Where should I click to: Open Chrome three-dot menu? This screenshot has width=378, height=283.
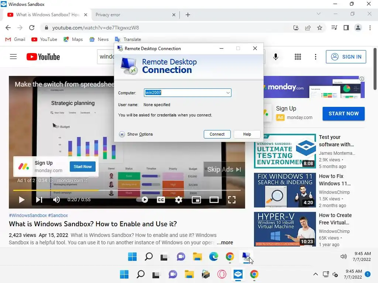pyautogui.click(x=370, y=28)
